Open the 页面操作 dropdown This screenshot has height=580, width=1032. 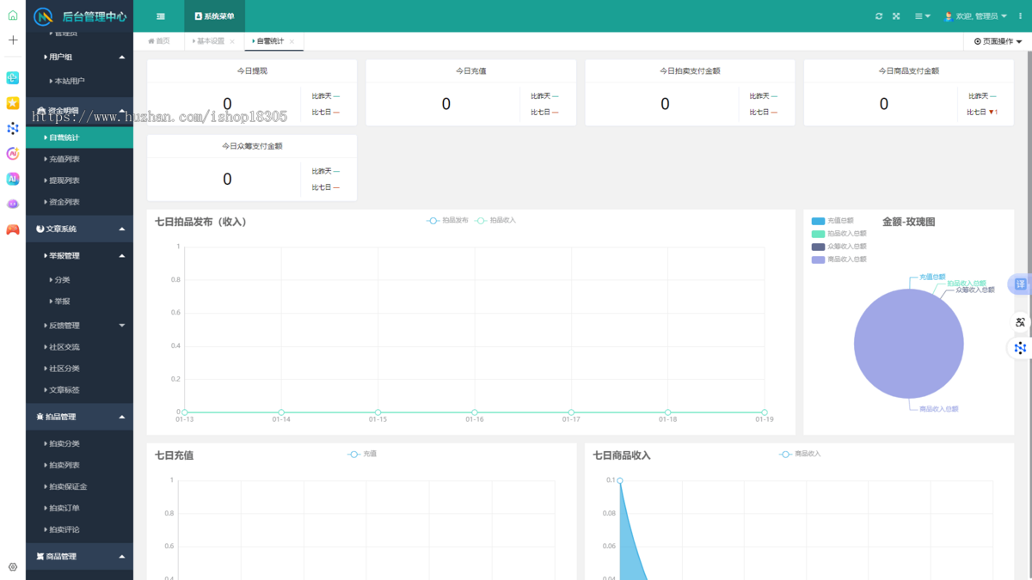point(998,41)
